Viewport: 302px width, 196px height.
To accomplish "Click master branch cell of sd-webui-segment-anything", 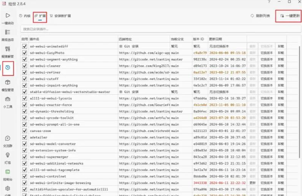I will coord(177,59).
